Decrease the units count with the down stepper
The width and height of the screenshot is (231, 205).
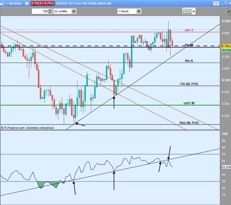point(50,12)
